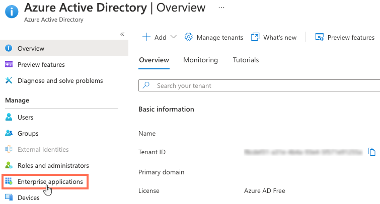This screenshot has height=204, width=380.
Task: Click the Add toolbar button
Action: [159, 37]
